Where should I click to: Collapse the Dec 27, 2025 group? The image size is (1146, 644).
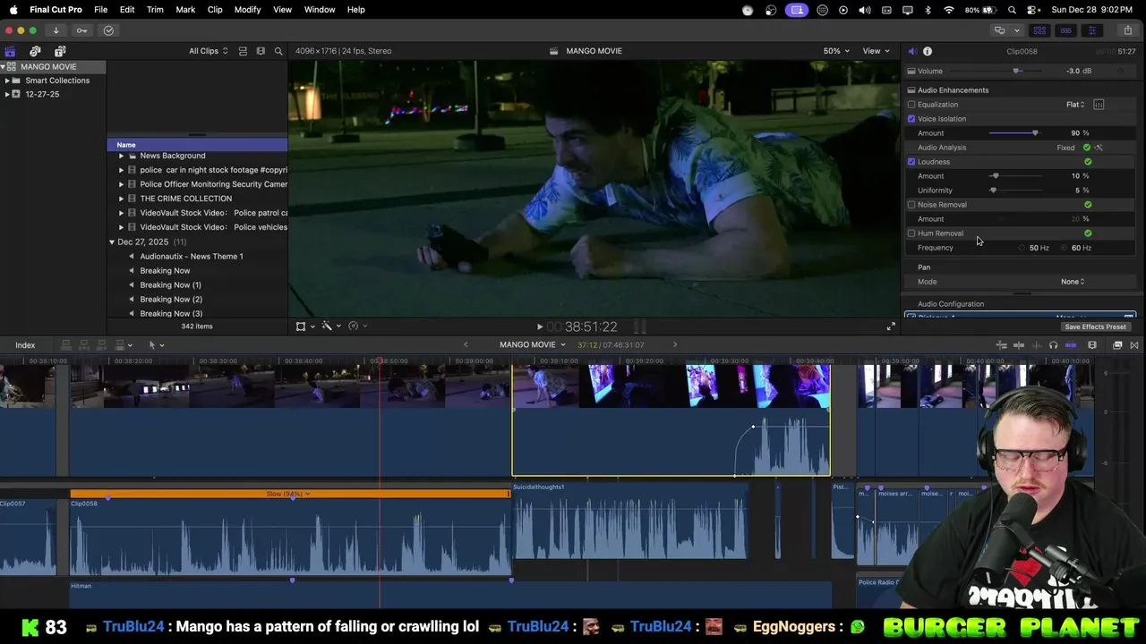112,242
